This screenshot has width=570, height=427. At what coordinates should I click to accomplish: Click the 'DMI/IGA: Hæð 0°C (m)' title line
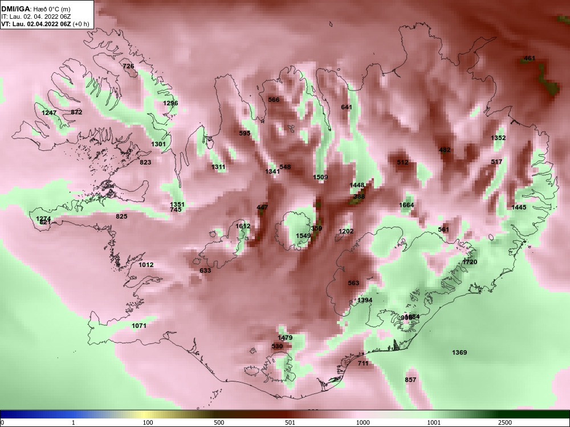tap(35, 10)
